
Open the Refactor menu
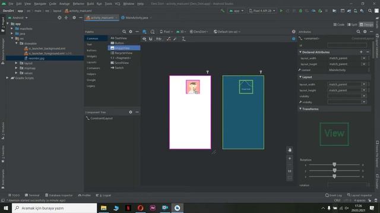click(x=78, y=4)
